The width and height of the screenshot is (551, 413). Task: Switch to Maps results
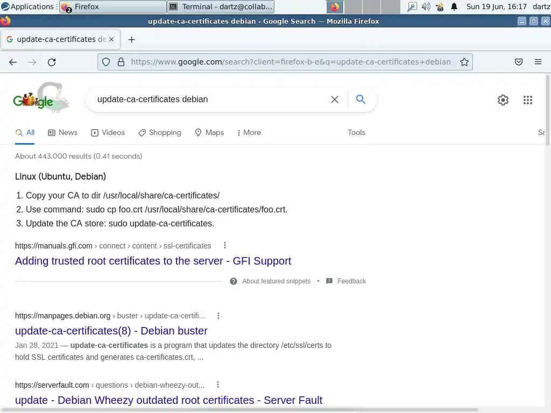pos(209,133)
